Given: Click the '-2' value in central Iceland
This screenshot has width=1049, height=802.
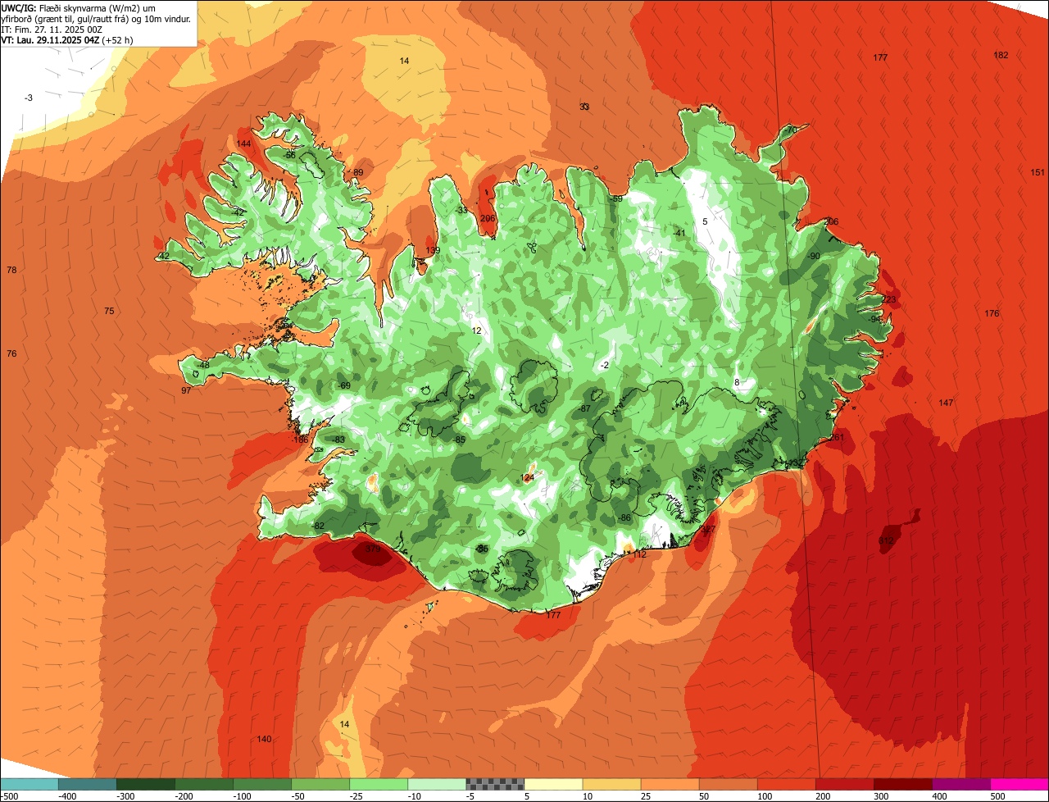Looking at the screenshot, I should pos(605,365).
